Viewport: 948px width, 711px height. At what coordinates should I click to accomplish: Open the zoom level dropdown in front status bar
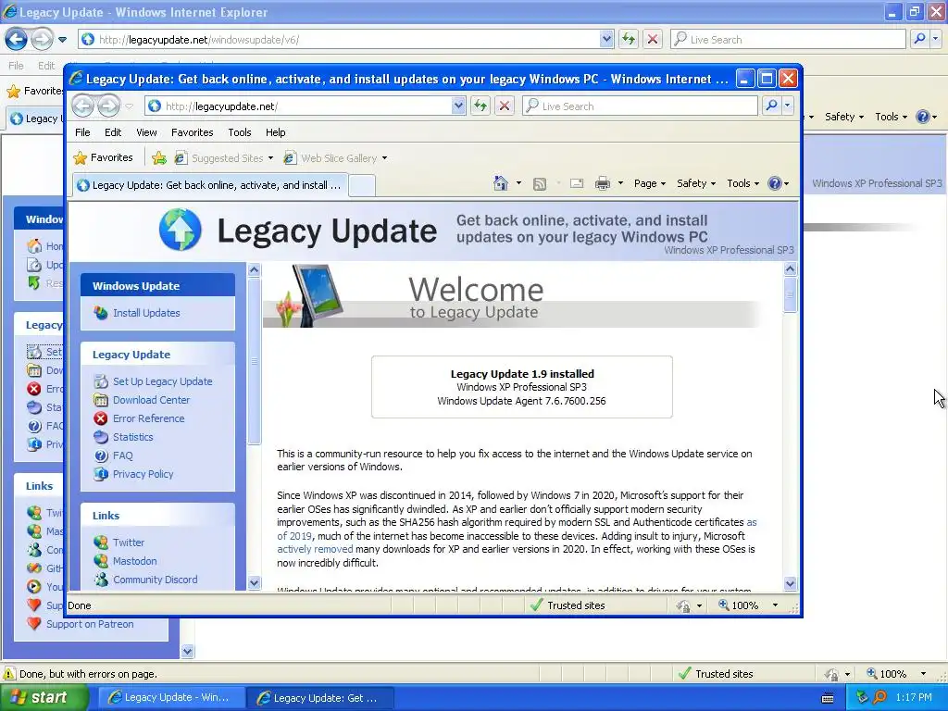pos(775,605)
